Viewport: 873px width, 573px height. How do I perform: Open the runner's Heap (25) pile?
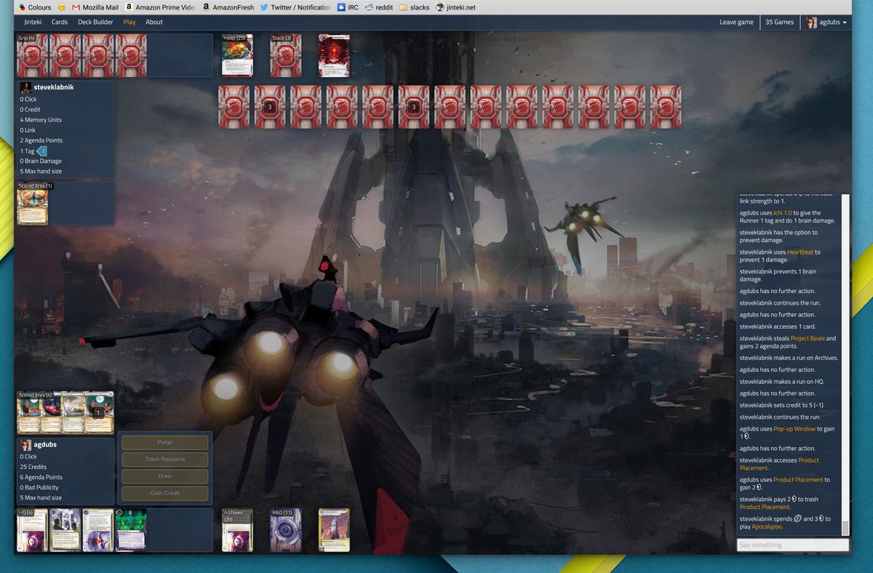tap(237, 55)
